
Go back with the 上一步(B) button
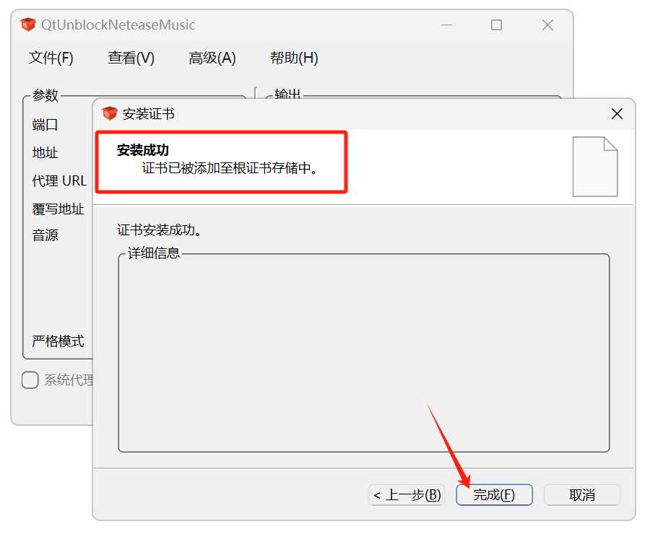pos(407,494)
